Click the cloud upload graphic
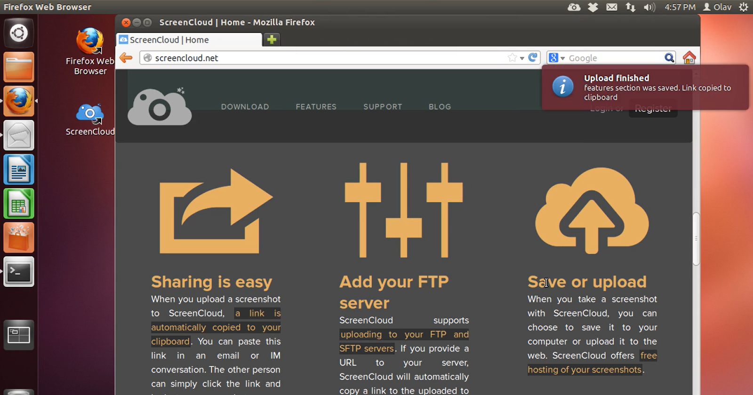753x395 pixels. (x=592, y=210)
